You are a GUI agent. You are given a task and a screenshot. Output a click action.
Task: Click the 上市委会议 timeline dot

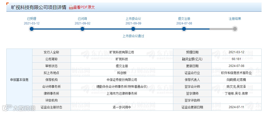tap(133, 29)
